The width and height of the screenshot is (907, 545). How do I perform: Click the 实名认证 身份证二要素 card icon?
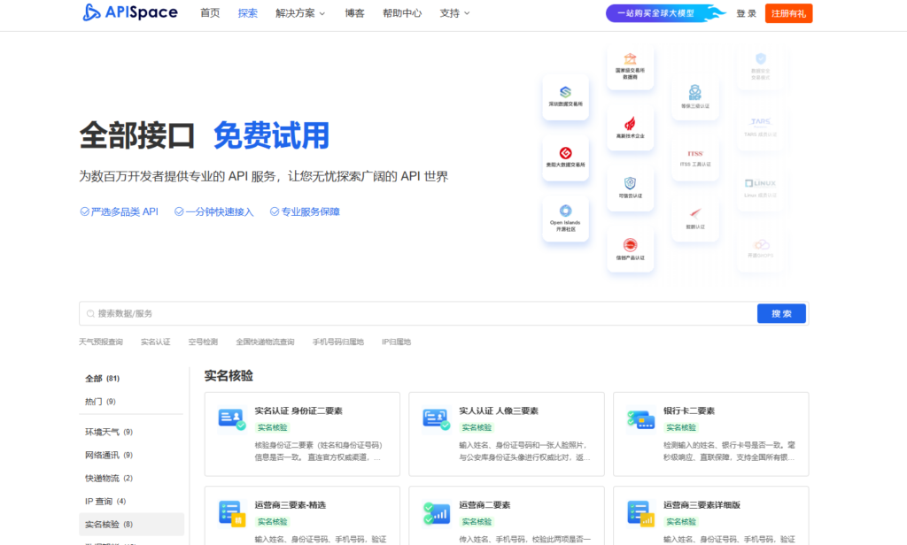pyautogui.click(x=231, y=418)
